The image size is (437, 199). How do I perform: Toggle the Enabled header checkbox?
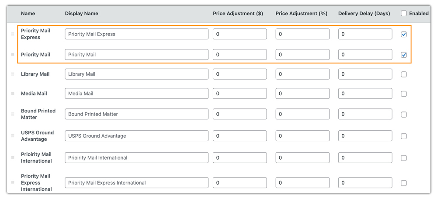(x=404, y=14)
